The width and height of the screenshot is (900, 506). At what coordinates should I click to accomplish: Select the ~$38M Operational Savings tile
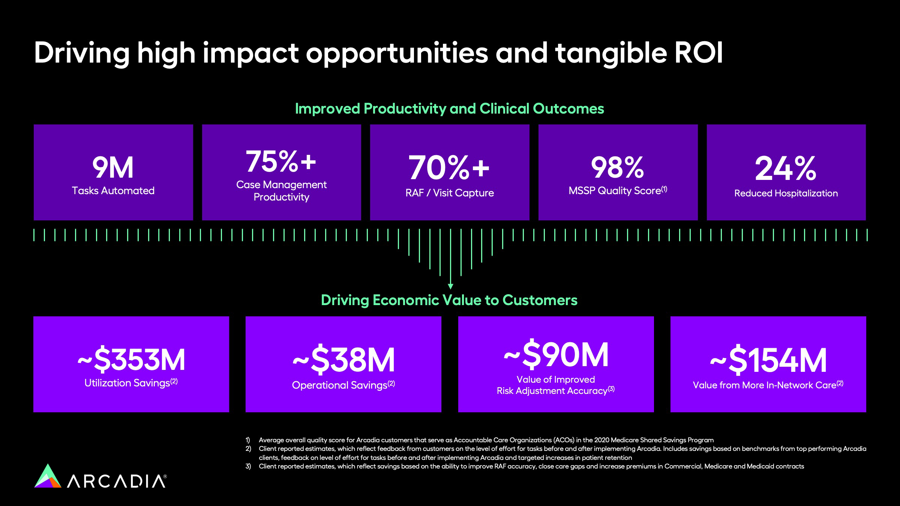click(x=343, y=364)
